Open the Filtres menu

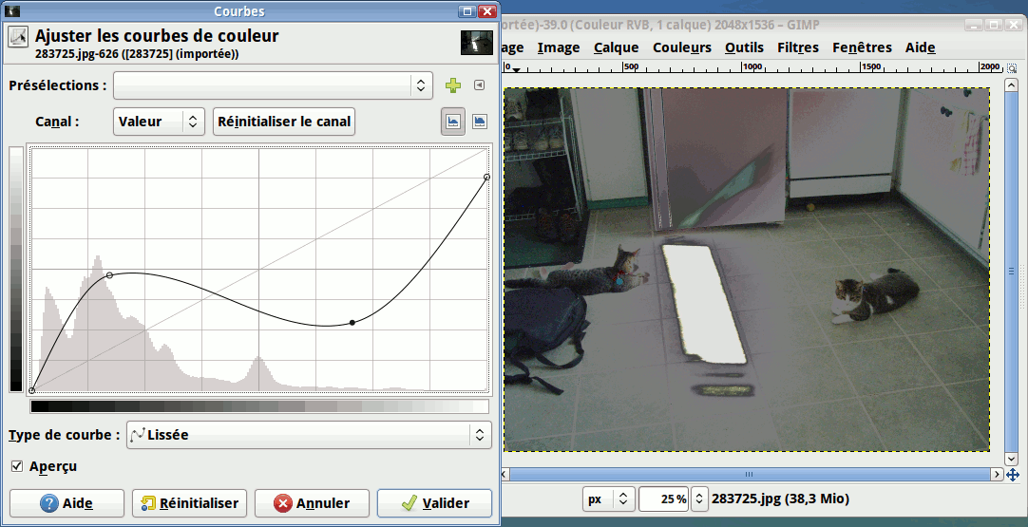(x=797, y=47)
